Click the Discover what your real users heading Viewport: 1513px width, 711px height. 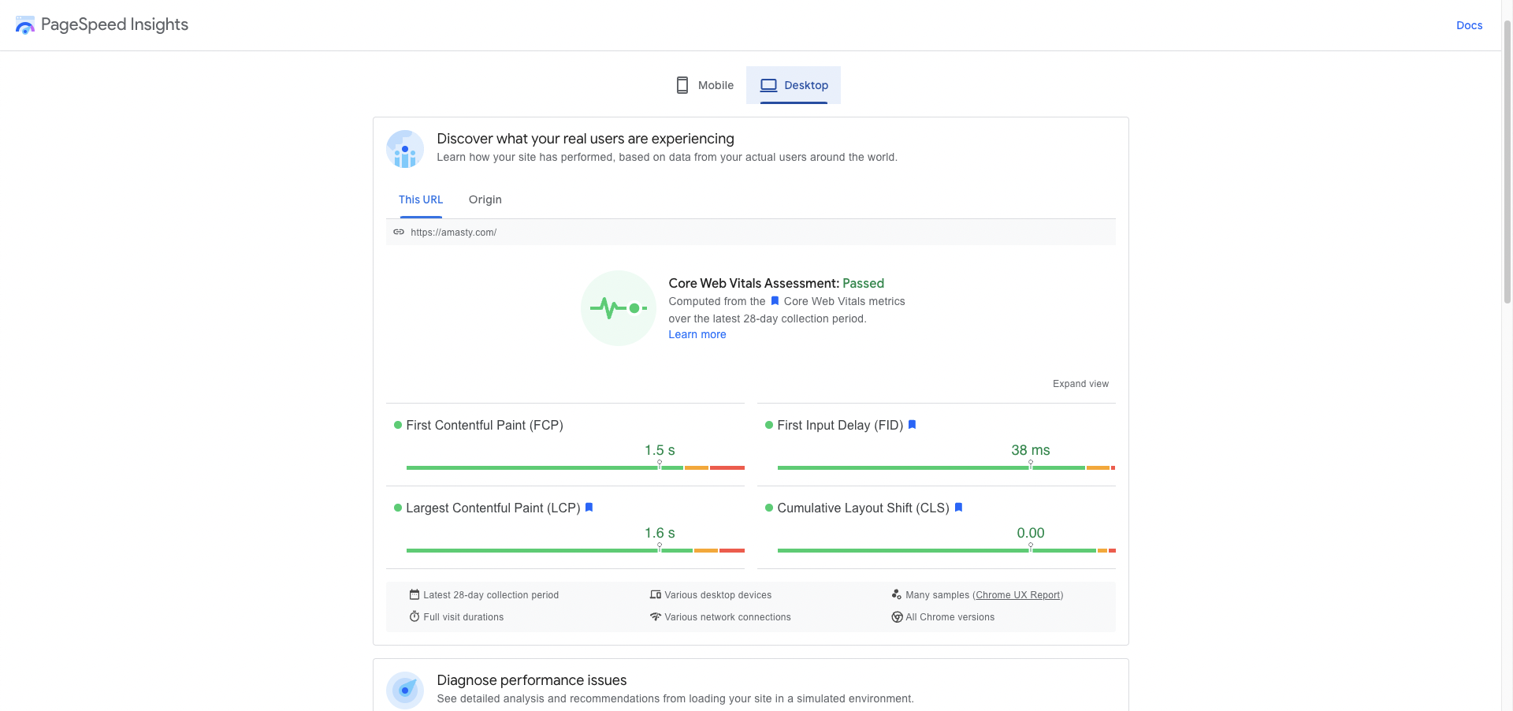point(585,139)
